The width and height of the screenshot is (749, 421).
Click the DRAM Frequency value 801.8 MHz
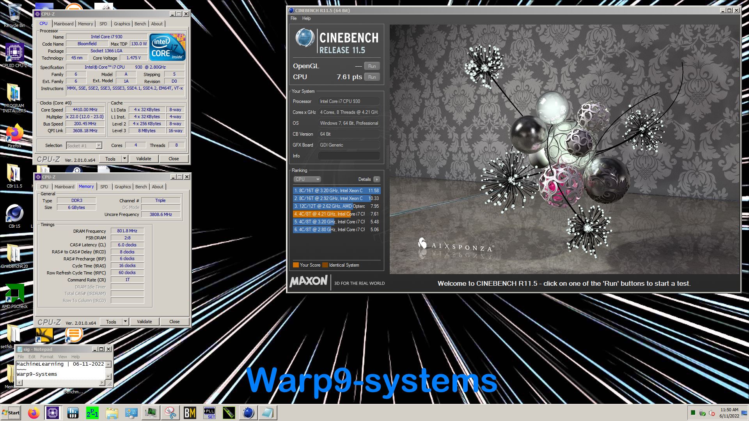pos(127,231)
